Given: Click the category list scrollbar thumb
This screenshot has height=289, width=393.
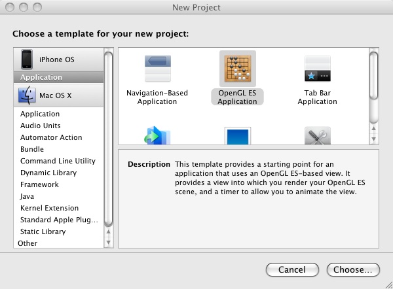Looking at the screenshot, I should tap(109, 139).
